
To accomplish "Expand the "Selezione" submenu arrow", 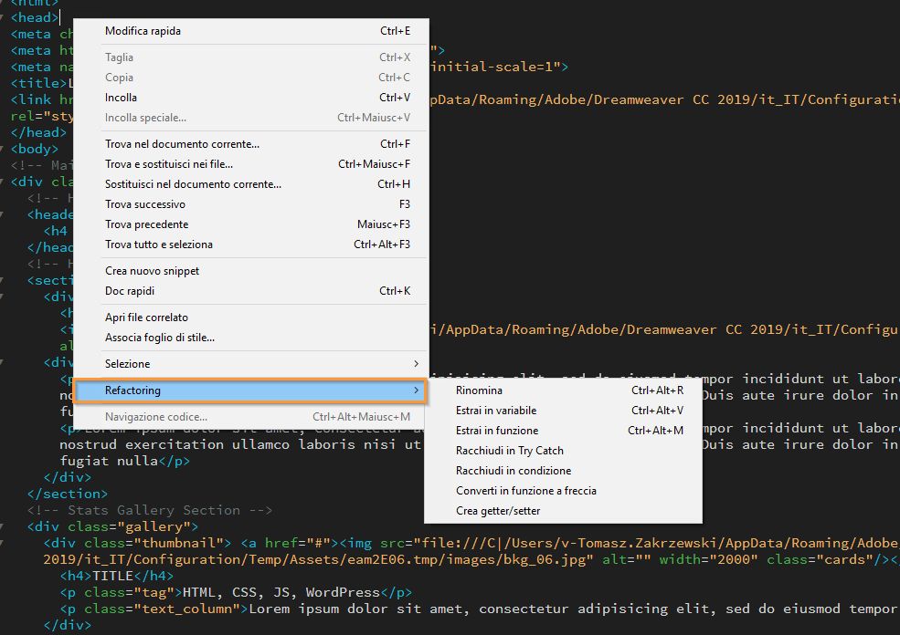I will [417, 363].
